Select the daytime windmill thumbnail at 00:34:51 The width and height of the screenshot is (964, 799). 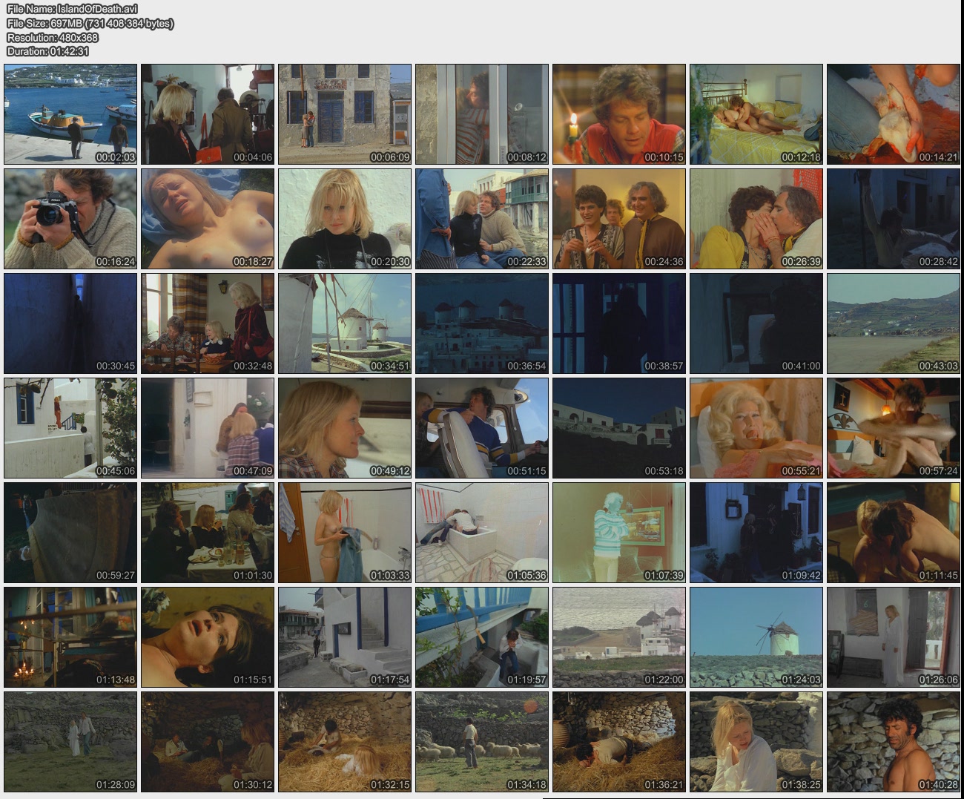[345, 323]
